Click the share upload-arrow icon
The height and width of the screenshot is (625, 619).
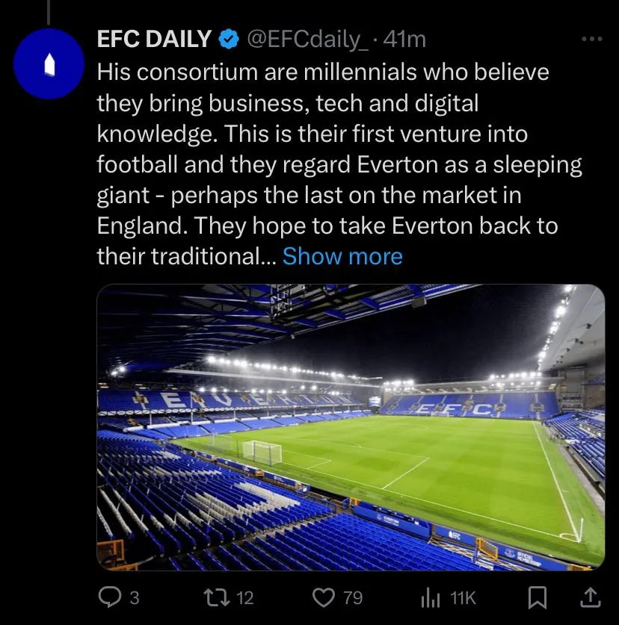(589, 597)
